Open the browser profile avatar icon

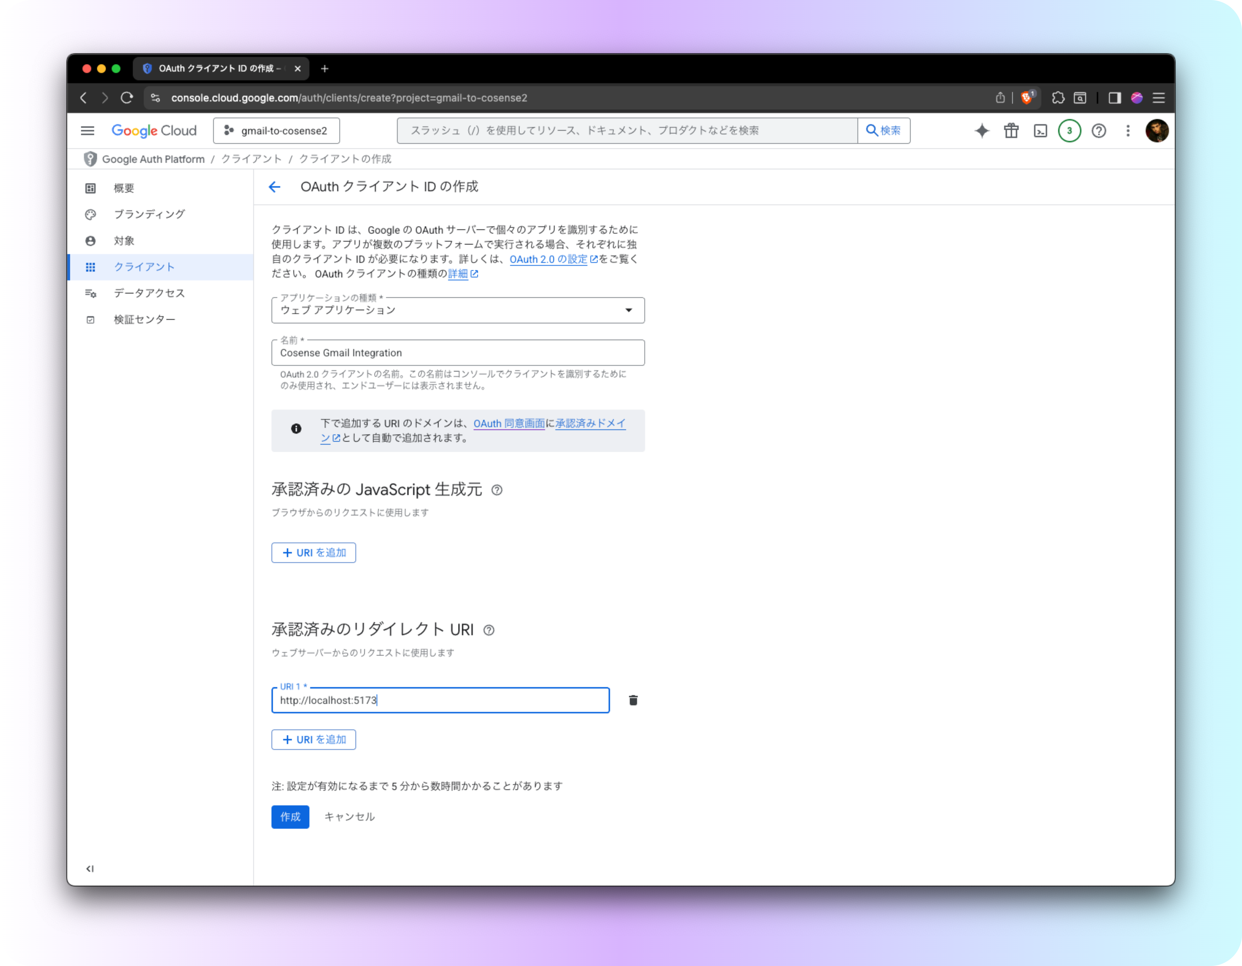pos(1137,98)
